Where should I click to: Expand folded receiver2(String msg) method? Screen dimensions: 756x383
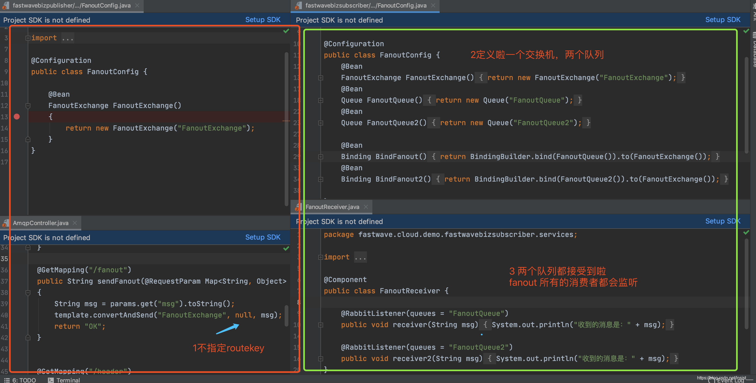pyautogui.click(x=321, y=358)
